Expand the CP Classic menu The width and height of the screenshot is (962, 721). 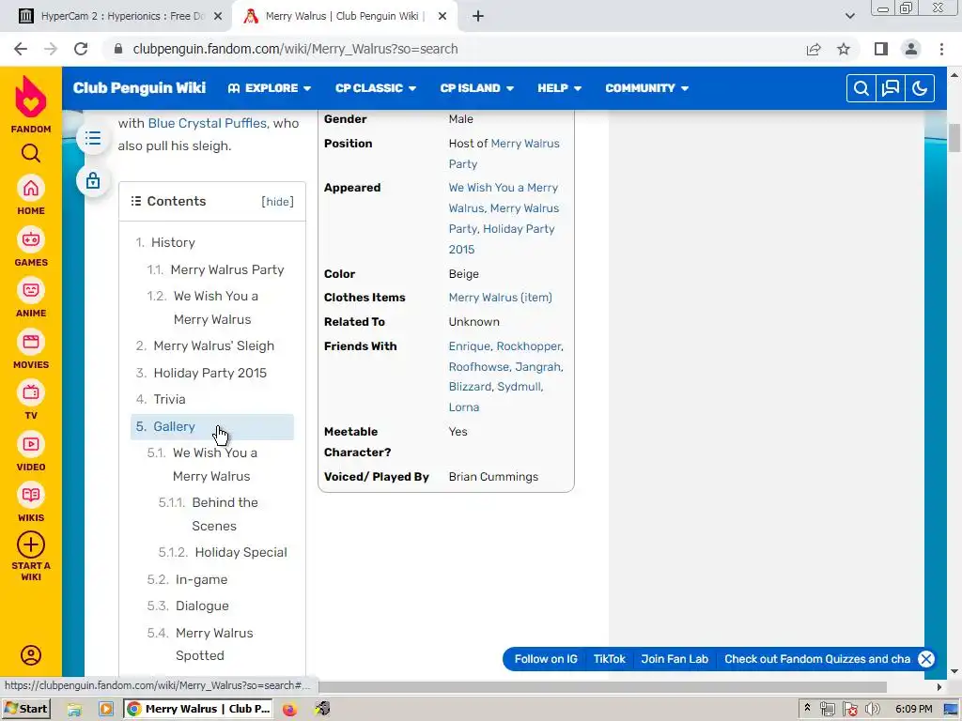click(x=376, y=88)
